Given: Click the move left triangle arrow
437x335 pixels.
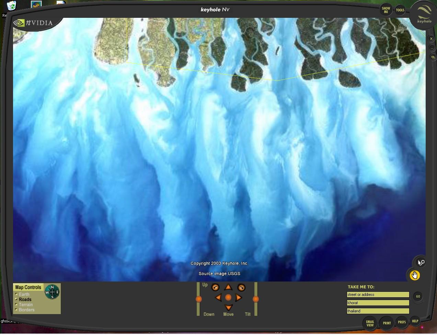Looking at the screenshot, I should 218,298.
